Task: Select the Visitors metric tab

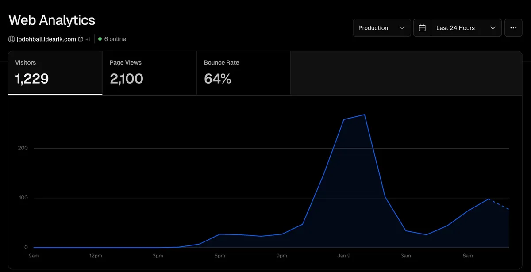Action: tap(55, 73)
